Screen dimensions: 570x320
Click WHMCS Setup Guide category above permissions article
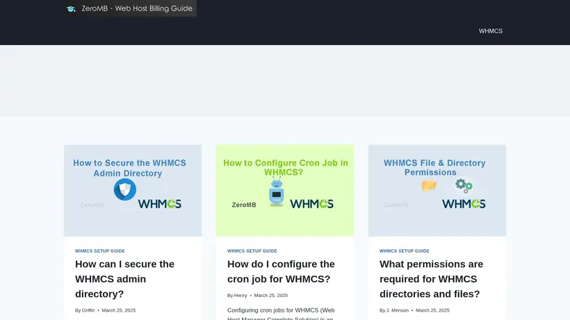pos(405,251)
